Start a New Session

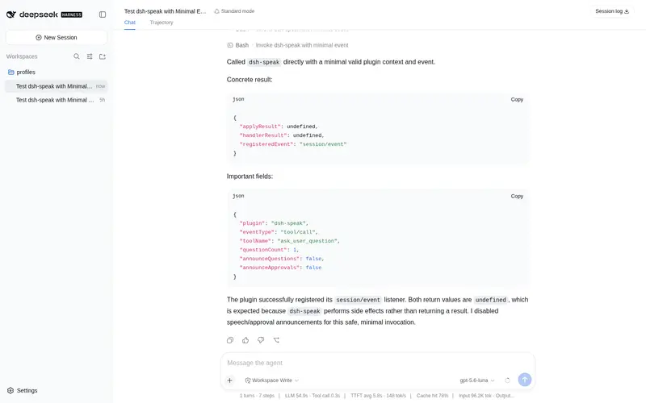(x=57, y=37)
